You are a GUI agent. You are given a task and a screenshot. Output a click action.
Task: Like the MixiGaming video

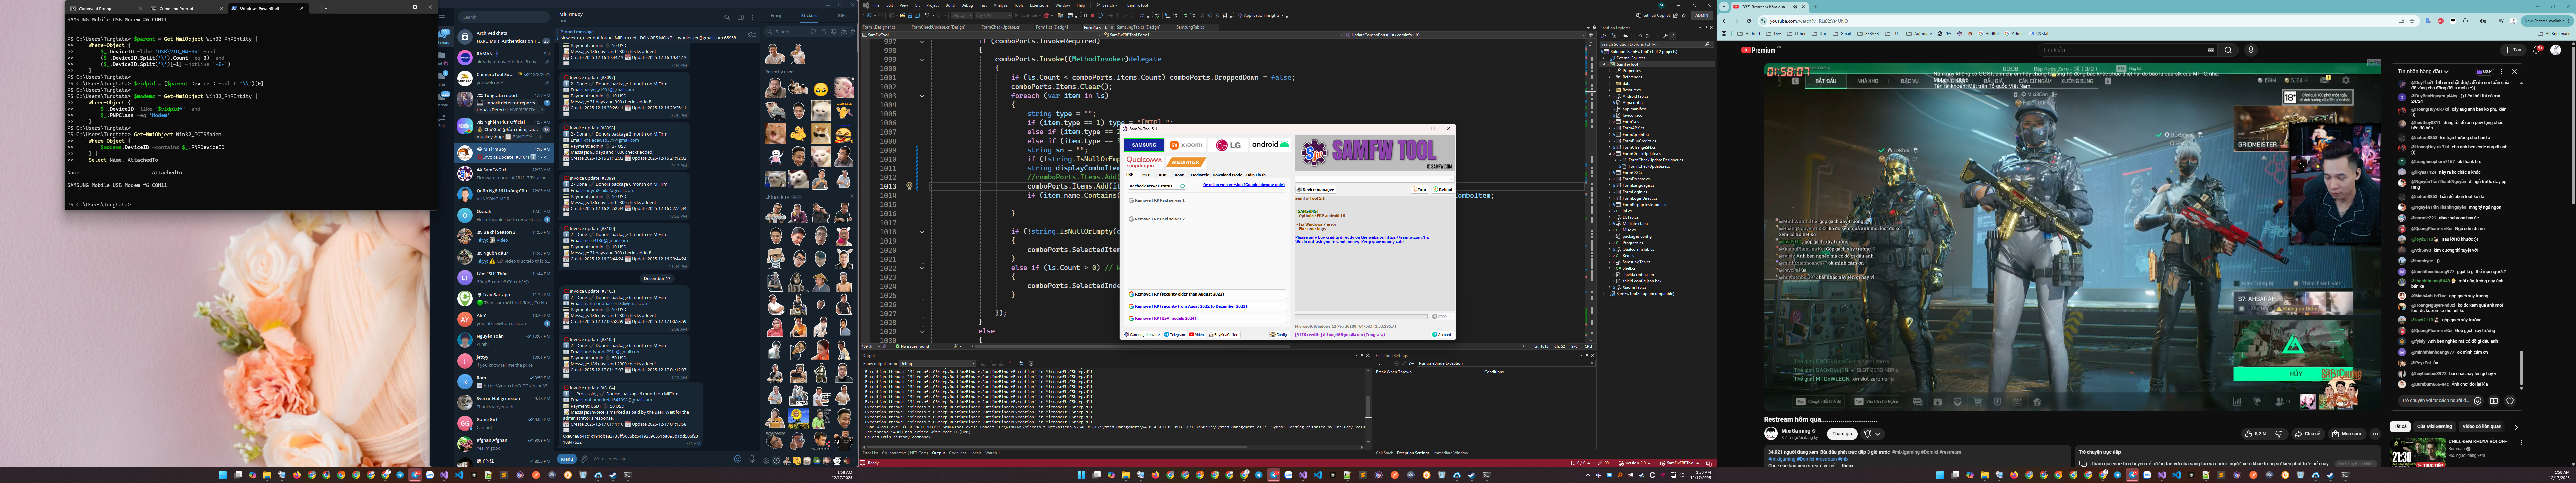[2255, 434]
